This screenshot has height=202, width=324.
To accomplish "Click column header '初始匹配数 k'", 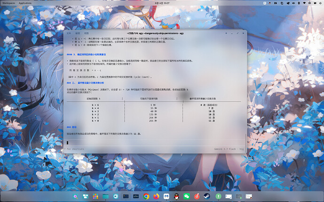I will click(x=94, y=98).
